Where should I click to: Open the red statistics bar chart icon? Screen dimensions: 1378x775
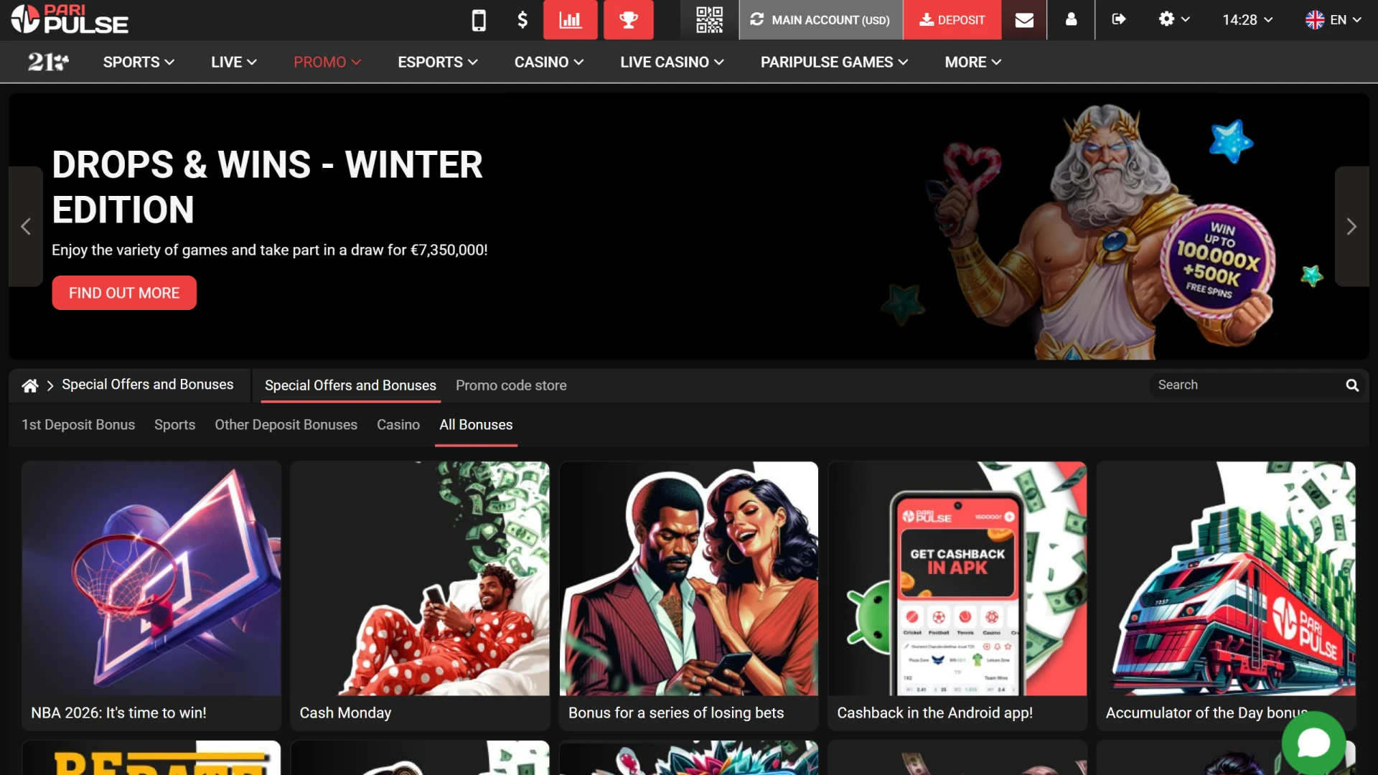tap(571, 20)
